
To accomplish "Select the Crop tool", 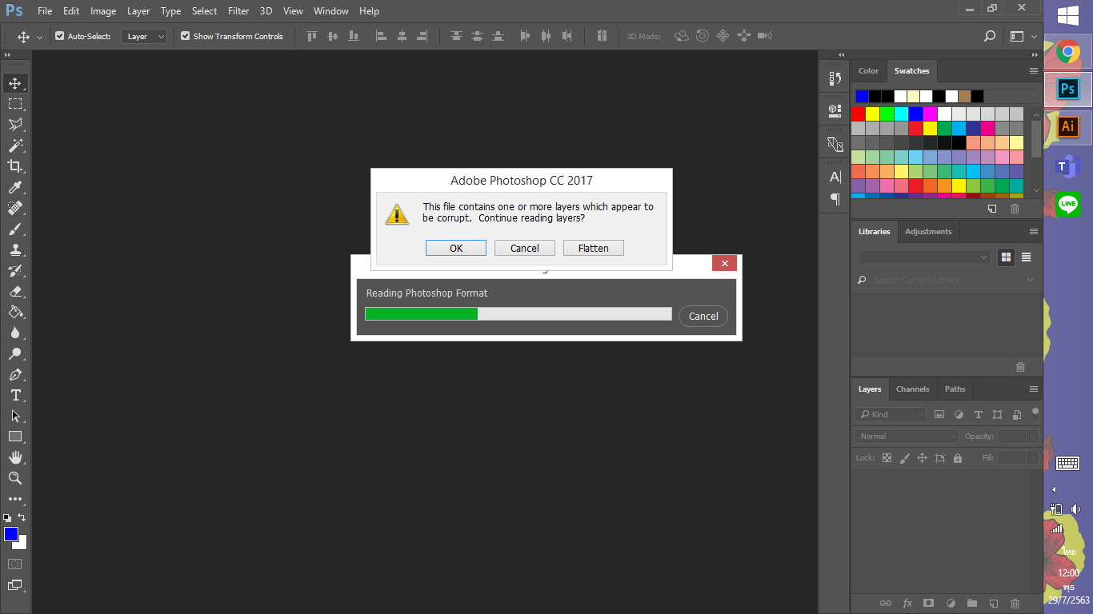I will 15,166.
